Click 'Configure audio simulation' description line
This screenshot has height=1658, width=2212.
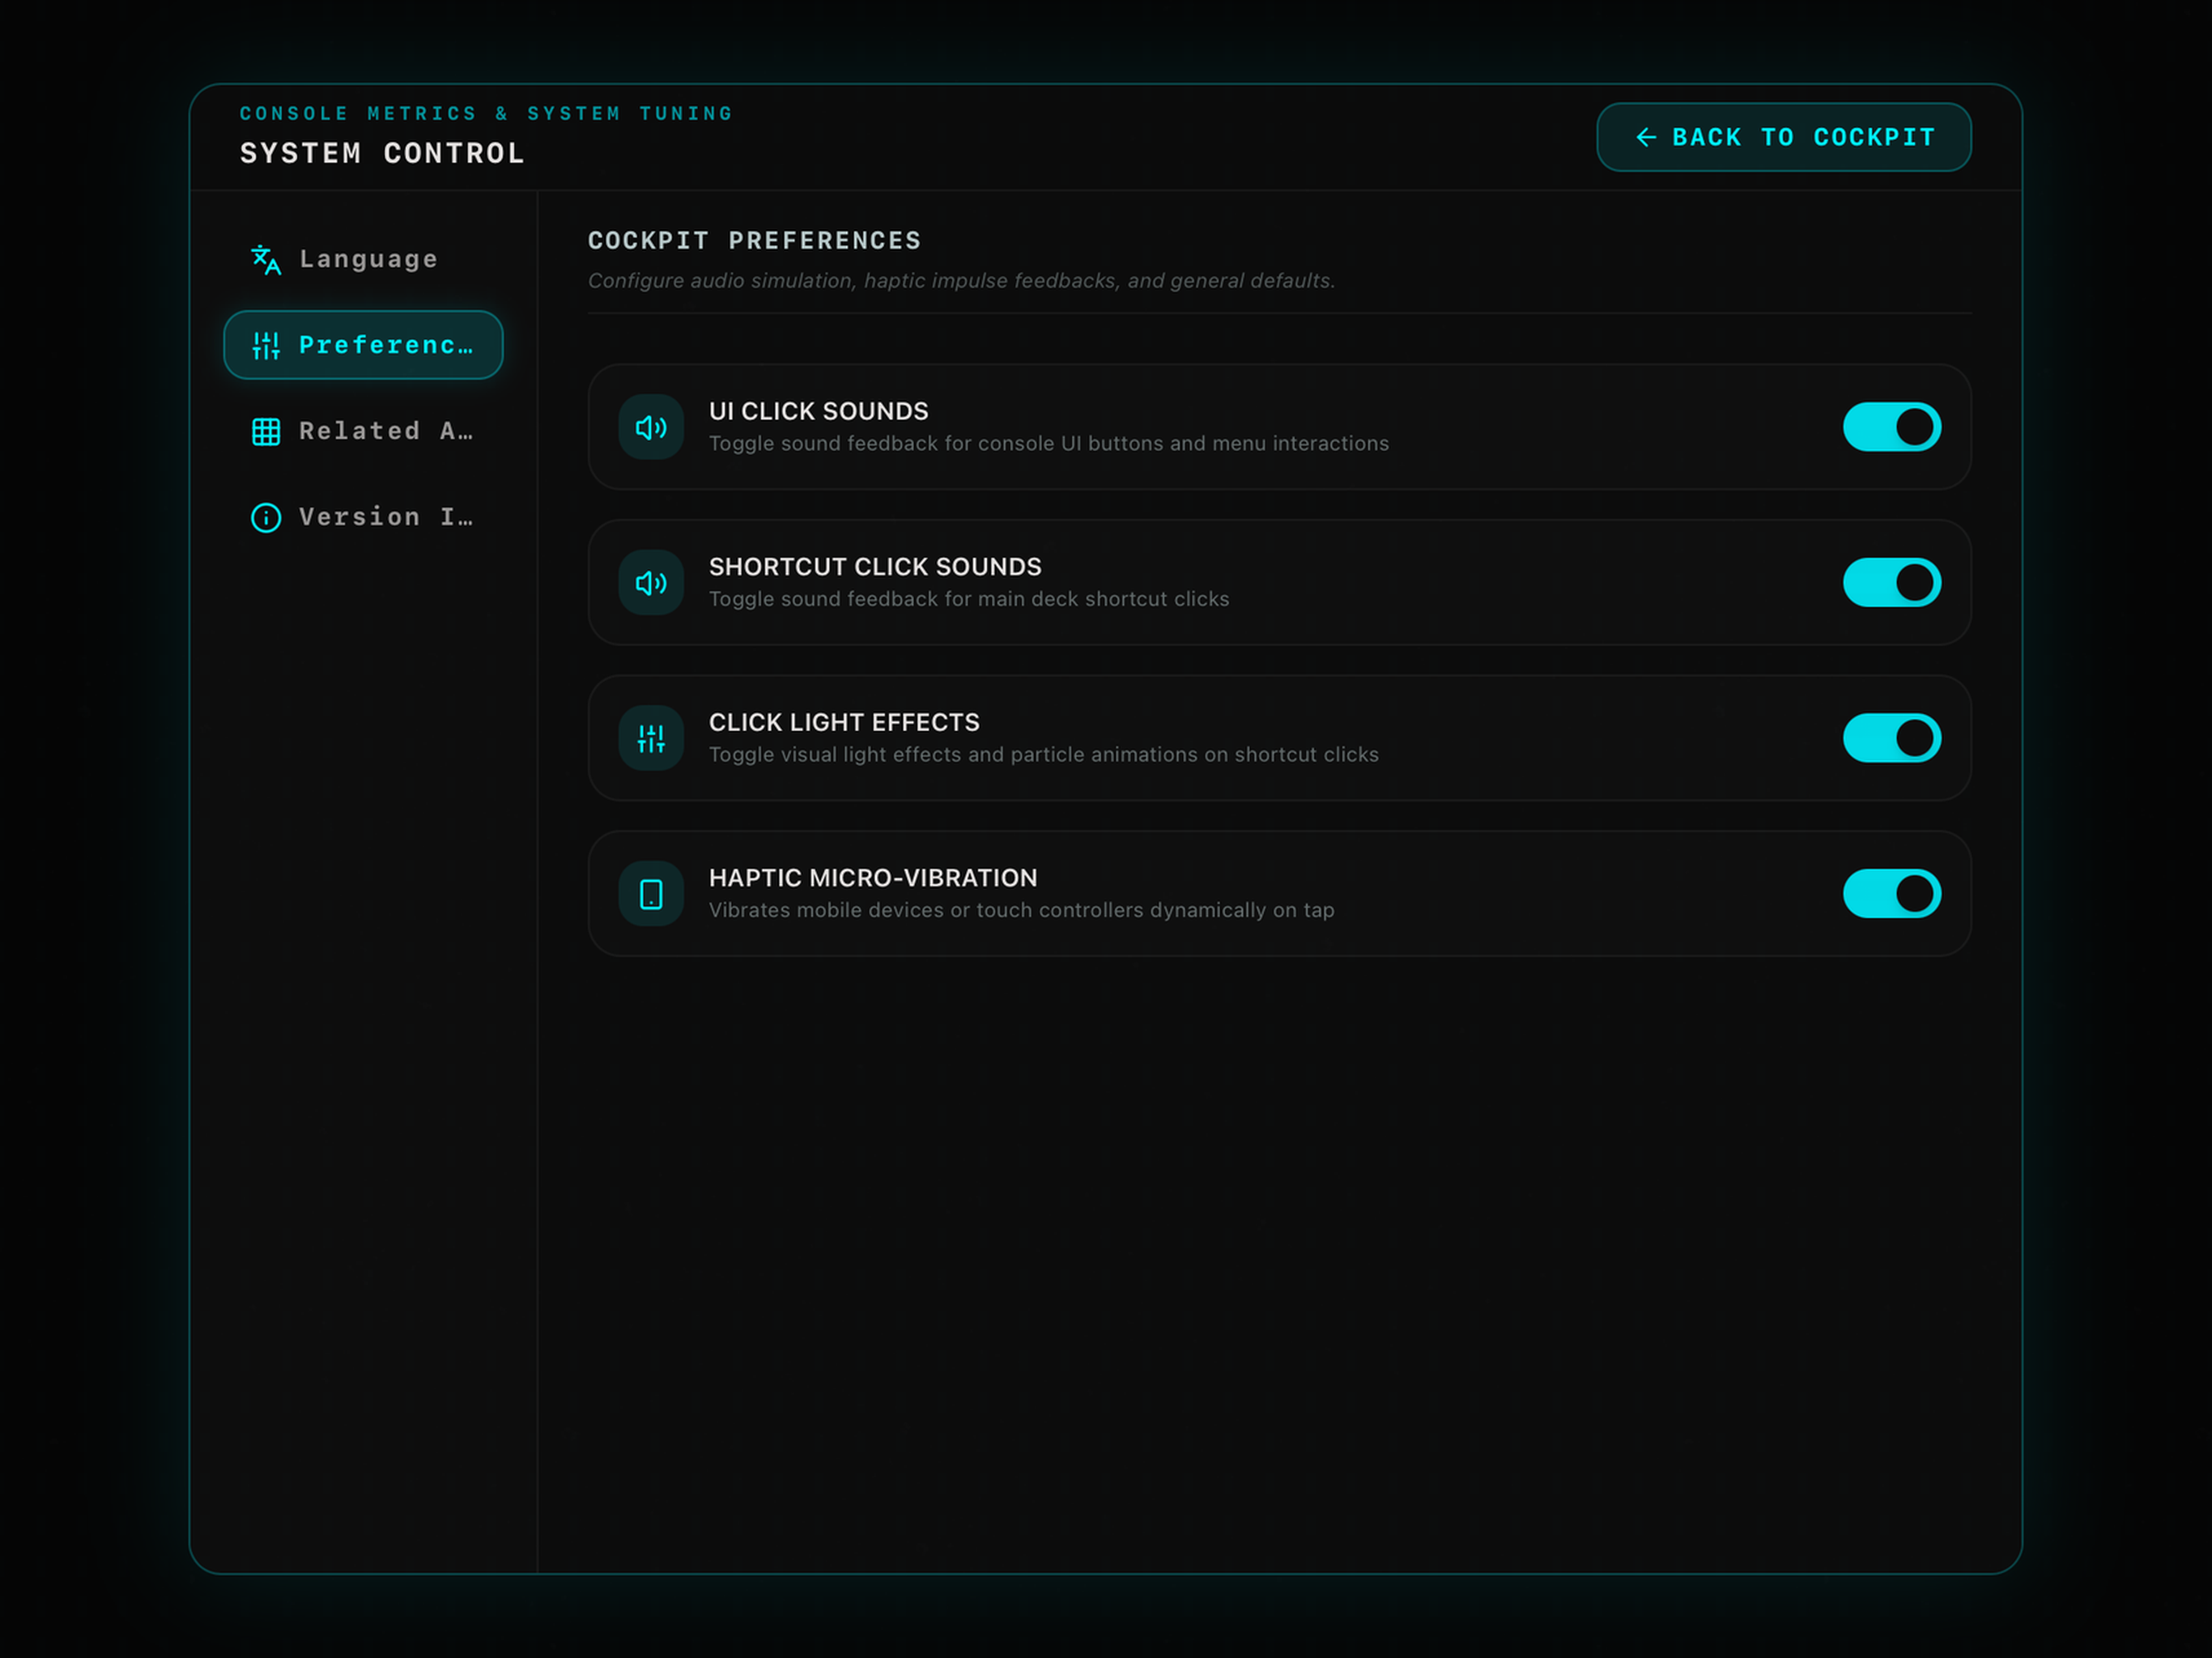(961, 281)
